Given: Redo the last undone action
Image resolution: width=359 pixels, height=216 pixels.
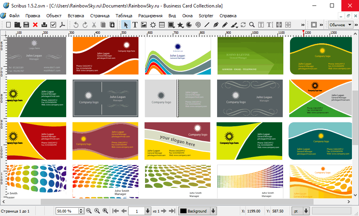Looking at the screenshot, I should pos(85,25).
